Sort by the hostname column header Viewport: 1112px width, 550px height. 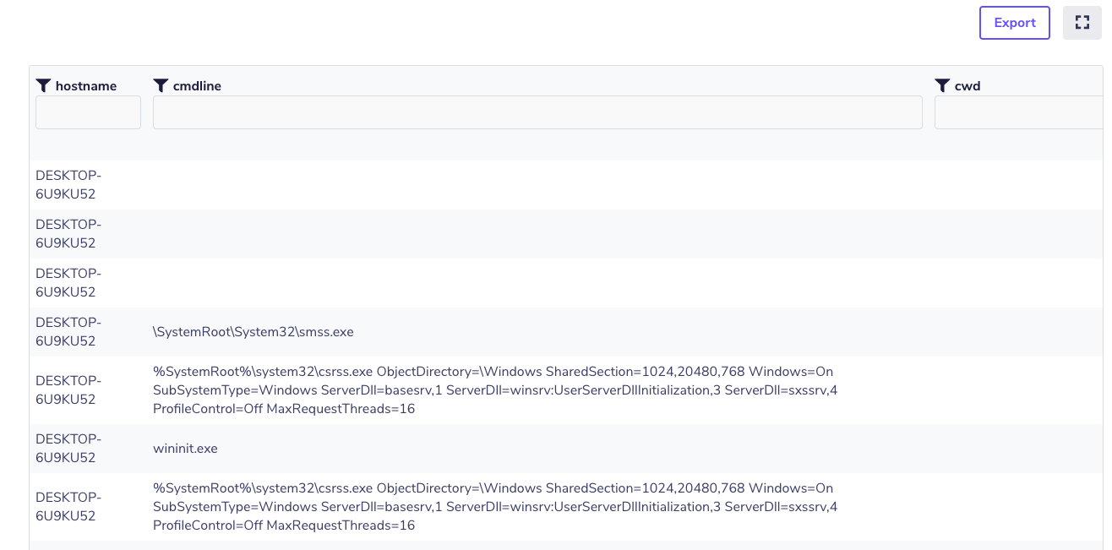pyautogui.click(x=86, y=86)
